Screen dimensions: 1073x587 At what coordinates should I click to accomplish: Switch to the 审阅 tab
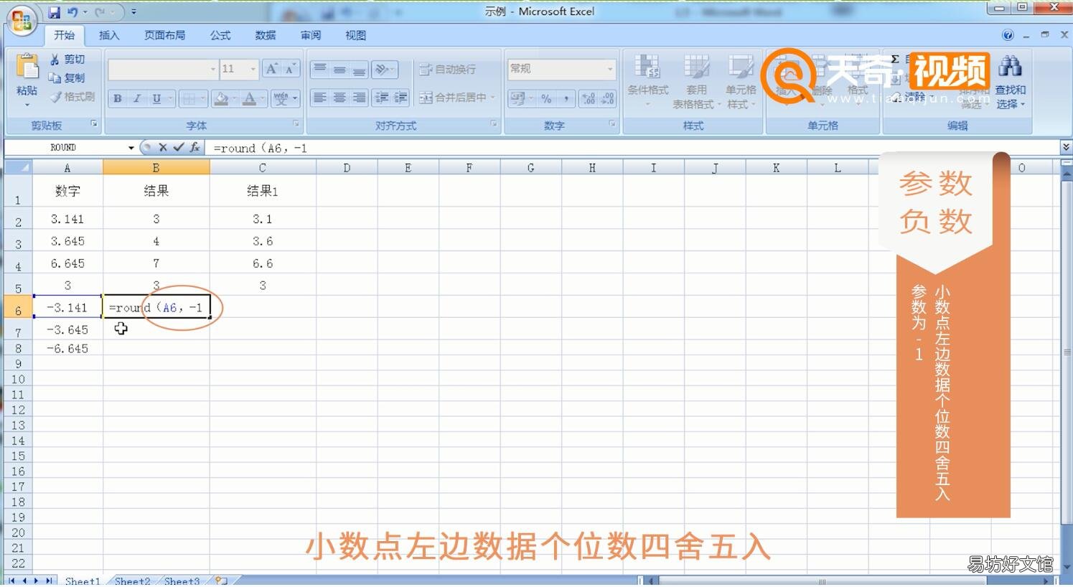[x=311, y=35]
